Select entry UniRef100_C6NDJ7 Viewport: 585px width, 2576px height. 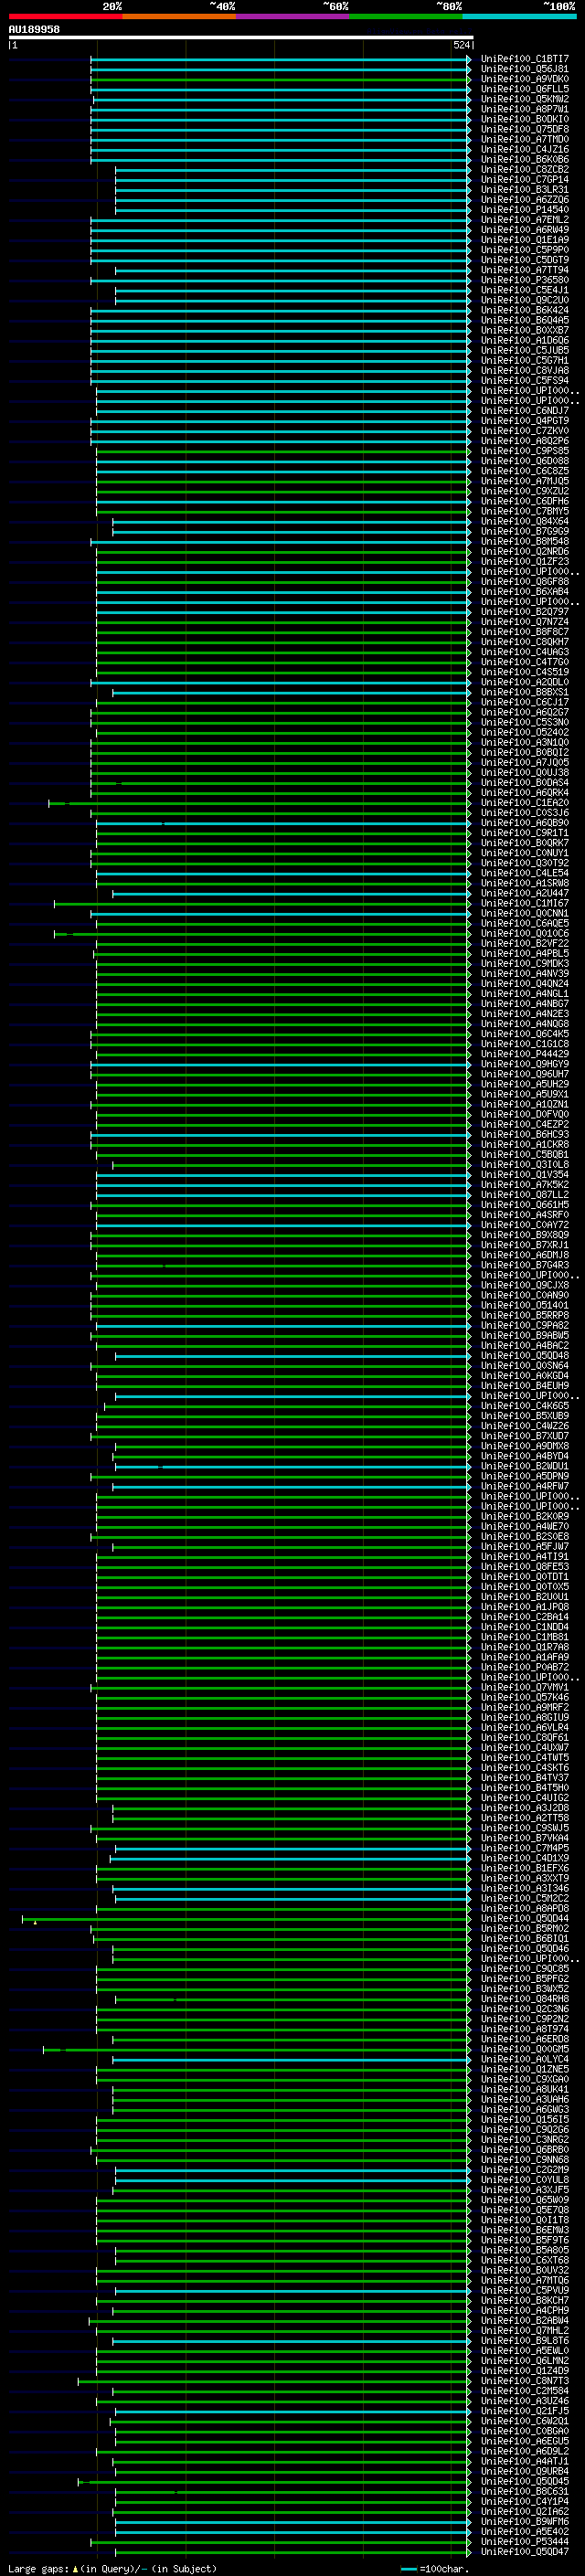pyautogui.click(x=525, y=411)
